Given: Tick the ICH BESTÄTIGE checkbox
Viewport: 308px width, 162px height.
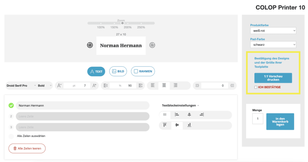Looking at the screenshot, I should (x=256, y=87).
